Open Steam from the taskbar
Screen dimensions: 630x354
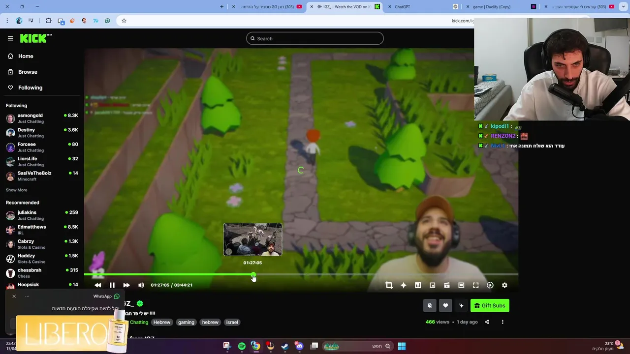click(285, 346)
